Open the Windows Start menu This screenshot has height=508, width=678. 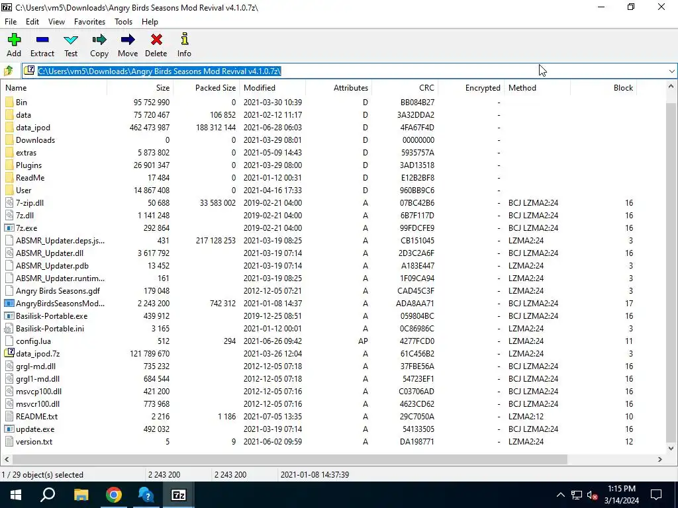tap(16, 495)
